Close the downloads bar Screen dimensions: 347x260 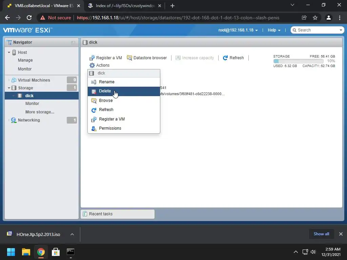click(341, 234)
